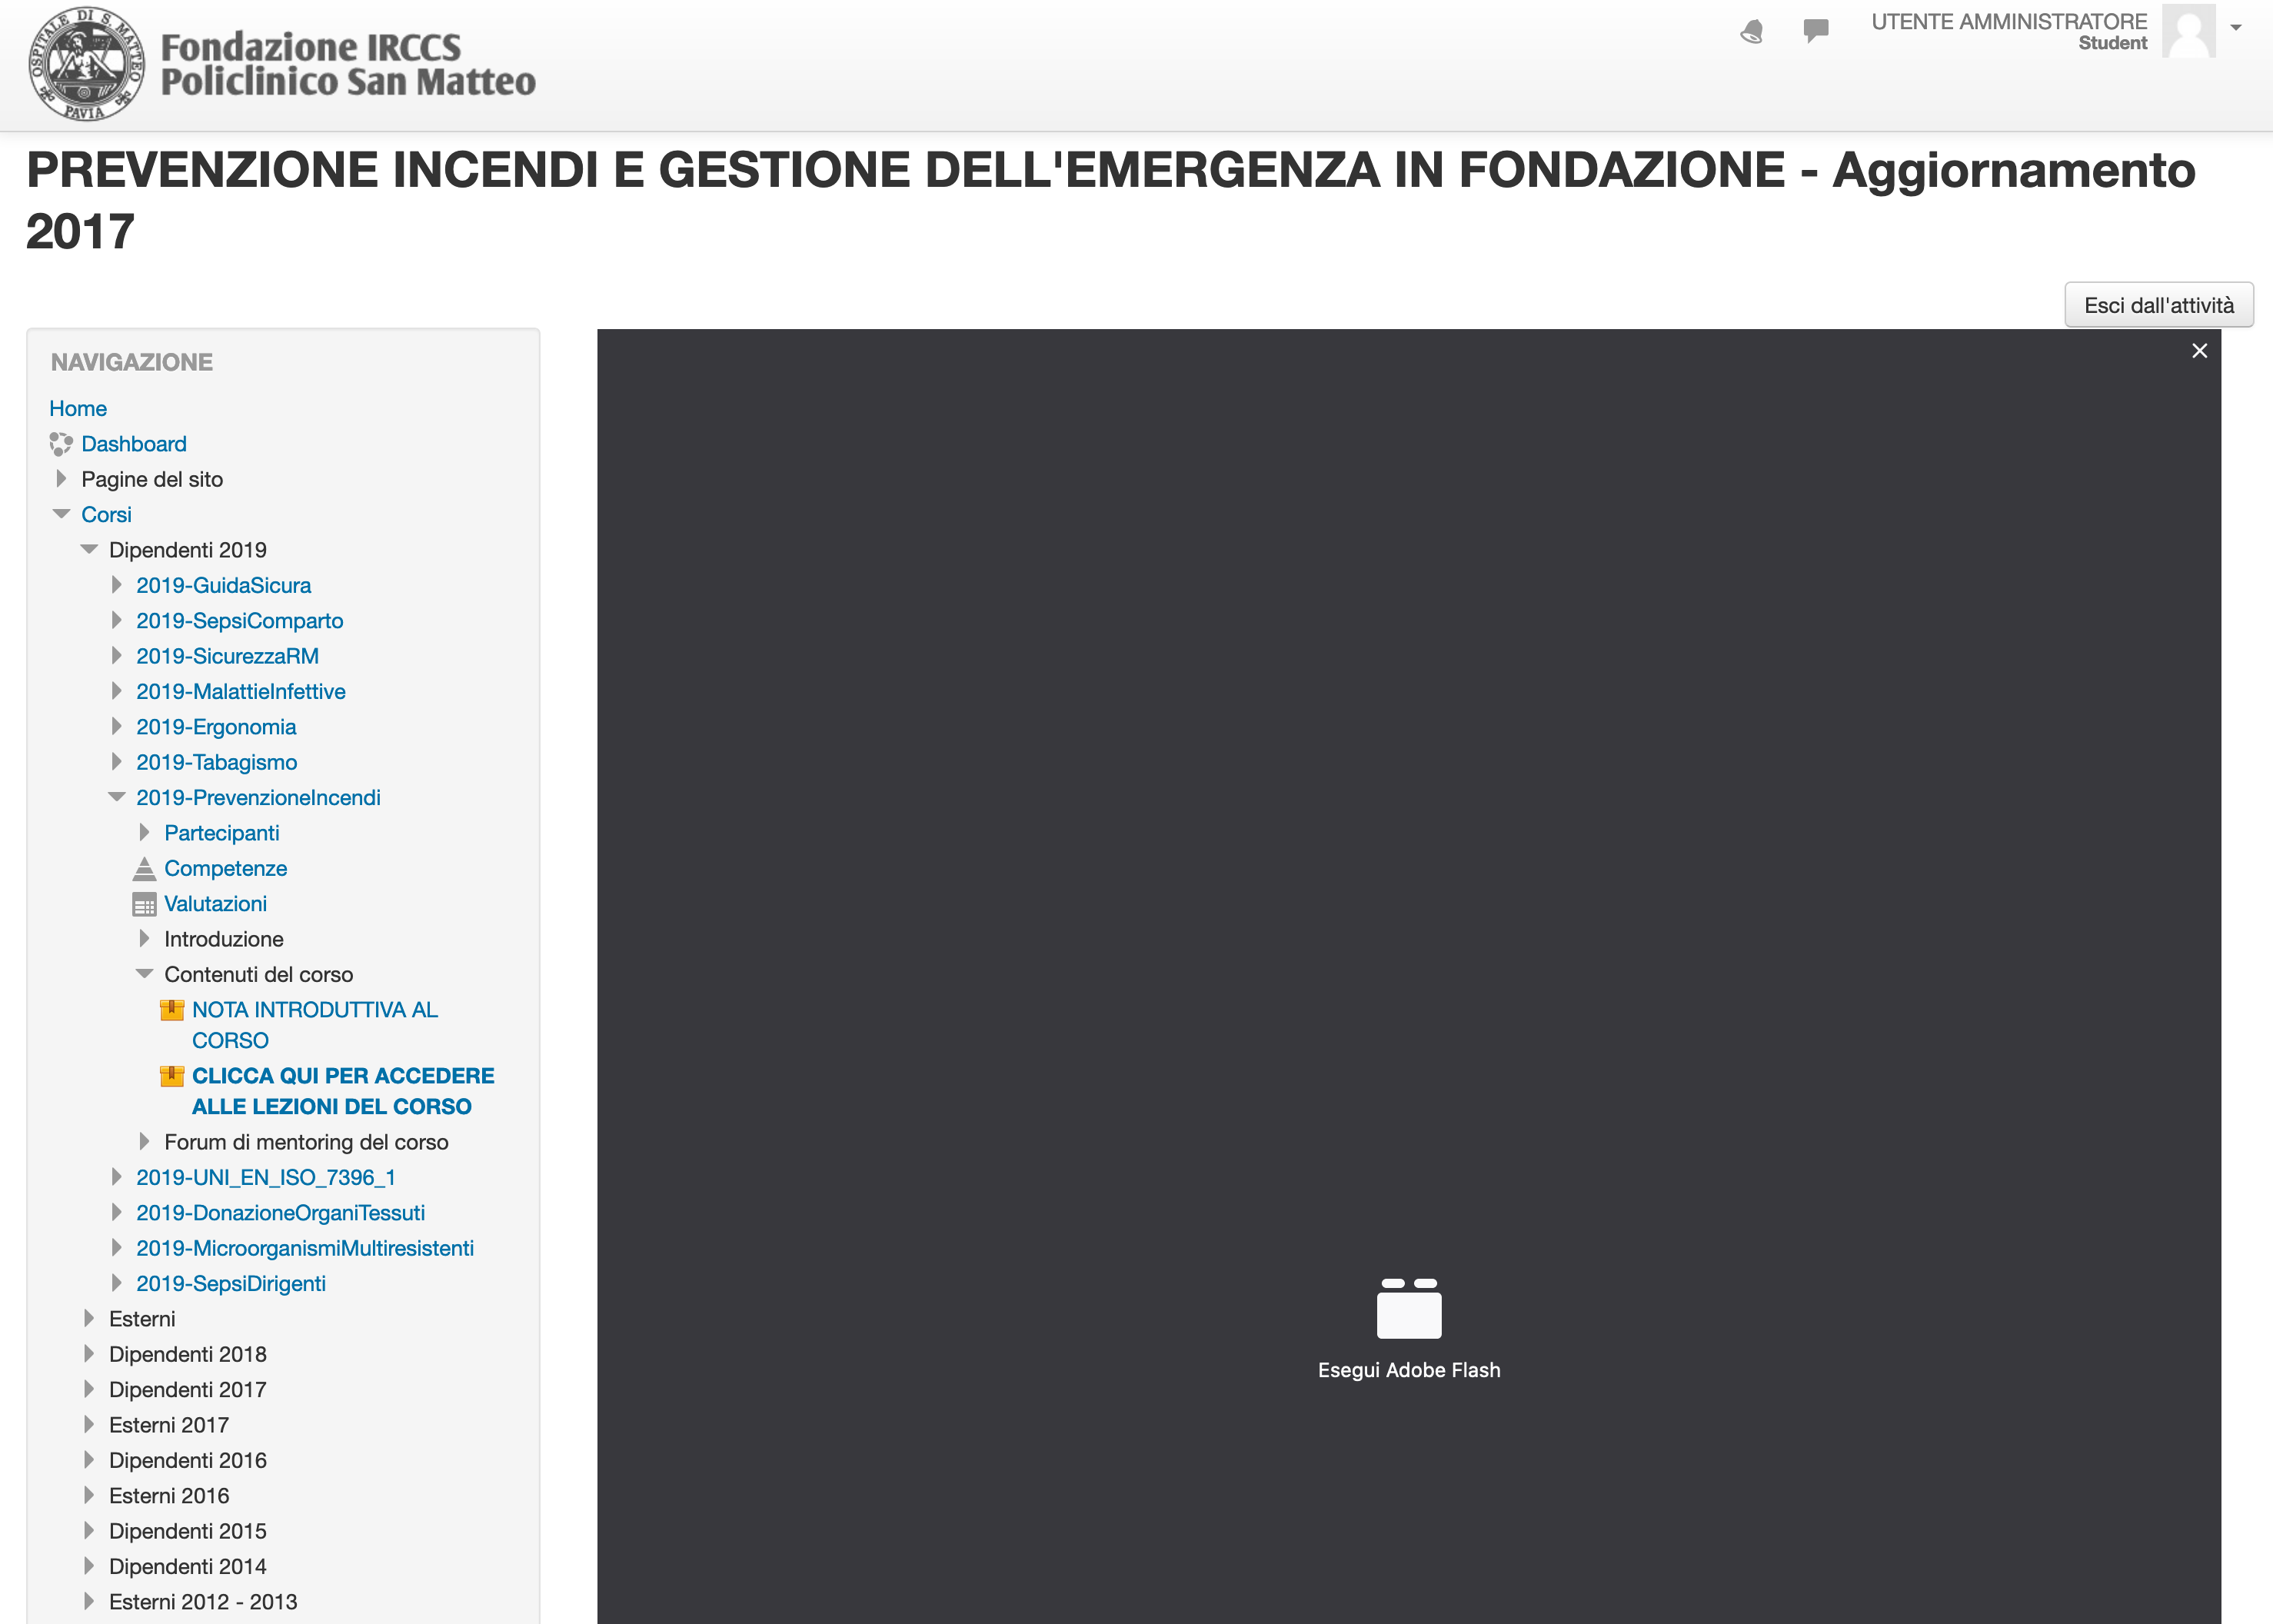2273x1624 pixels.
Task: Expand the Dipendenti 2018 category
Action: click(89, 1354)
